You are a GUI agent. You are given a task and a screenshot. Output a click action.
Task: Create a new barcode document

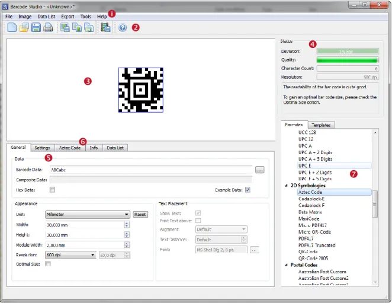(x=12, y=27)
